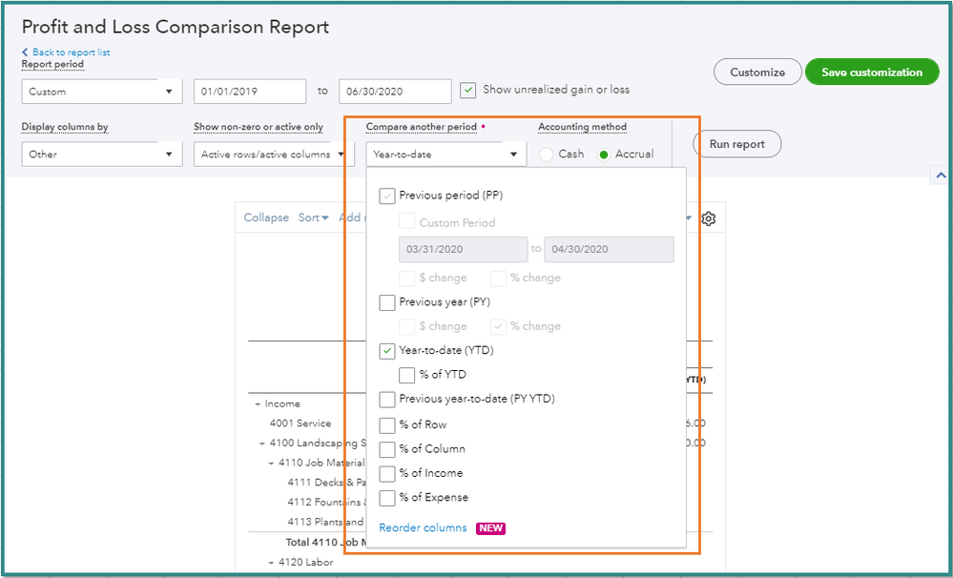953x578 pixels.
Task: Open the Sort menu
Action: pos(313,217)
